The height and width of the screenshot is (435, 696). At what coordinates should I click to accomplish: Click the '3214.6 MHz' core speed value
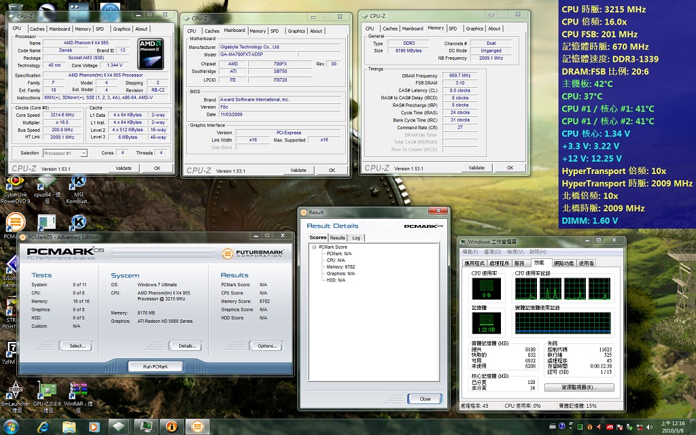coord(62,115)
